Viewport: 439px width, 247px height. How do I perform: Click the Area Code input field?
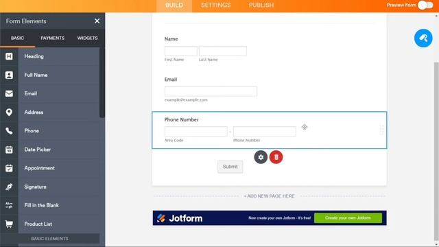tap(196, 131)
